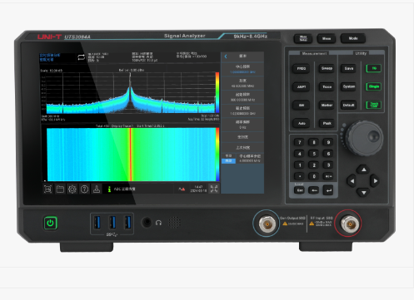Tap the fullscreen expand icon beside the date
Viewport: 414px width, 300px height.
click(x=214, y=189)
